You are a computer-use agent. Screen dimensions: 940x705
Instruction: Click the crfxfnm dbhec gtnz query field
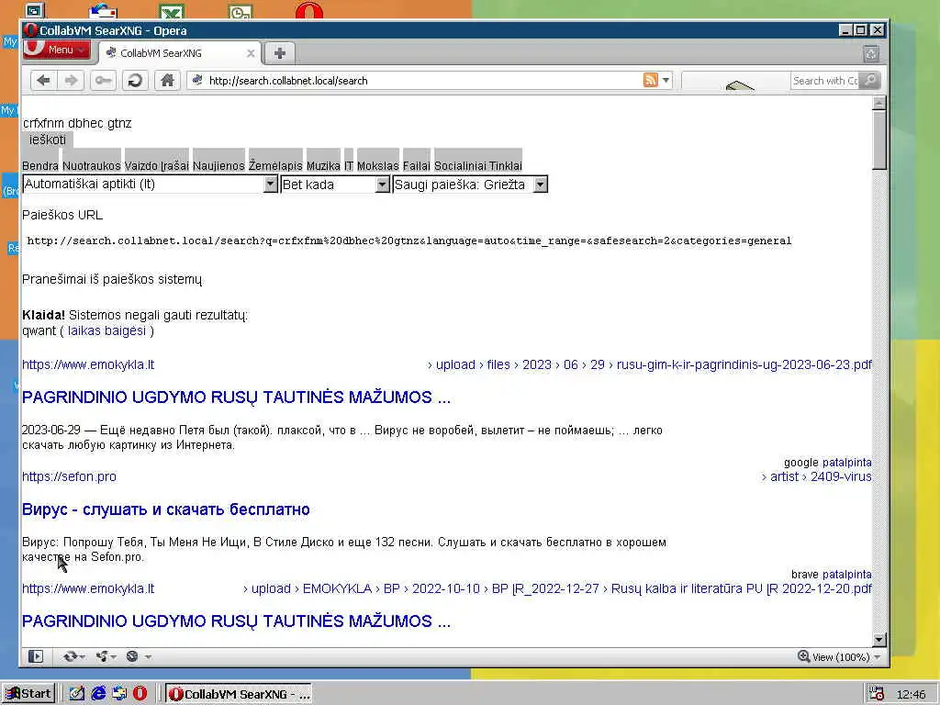tap(77, 123)
